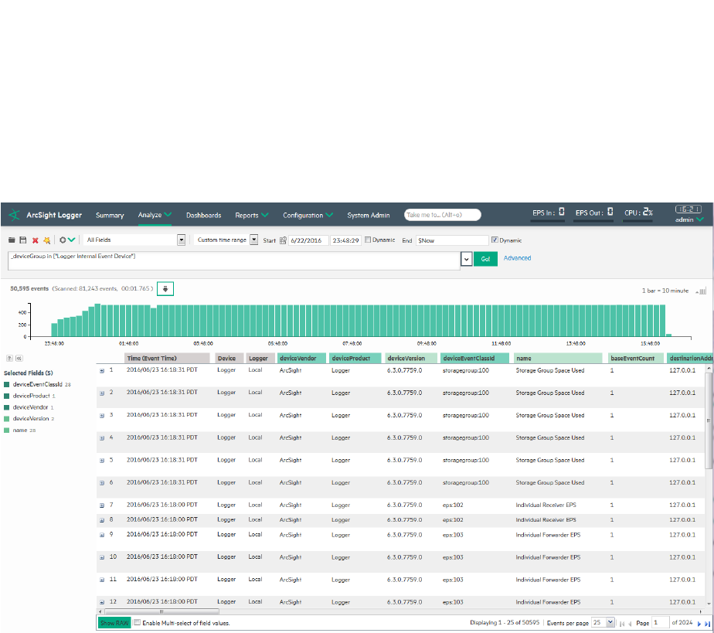This screenshot has height=633, width=714.
Task: Click the histogram zoom chart icon
Action: pos(702,291)
